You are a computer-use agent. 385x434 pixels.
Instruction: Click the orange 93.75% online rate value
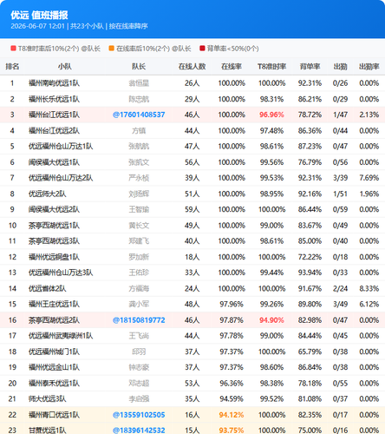click(x=232, y=431)
